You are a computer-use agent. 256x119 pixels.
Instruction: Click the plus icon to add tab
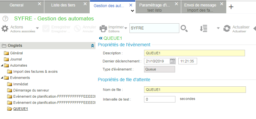tap(231, 7)
